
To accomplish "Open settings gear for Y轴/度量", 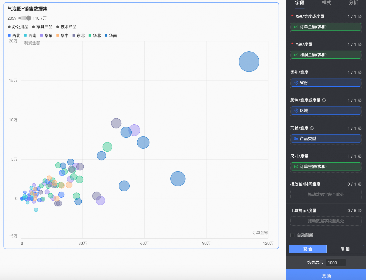I will [x=360, y=44].
